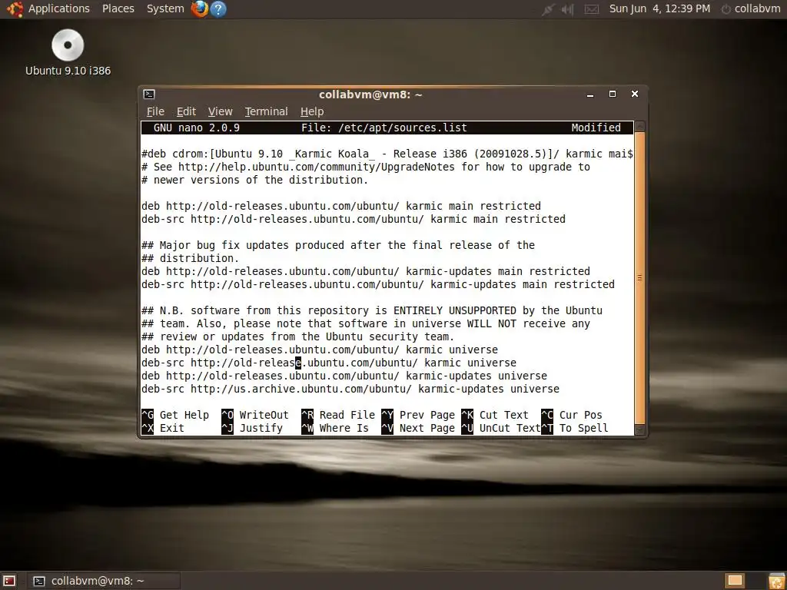Click the '## distribution.' comment line

coord(191,258)
